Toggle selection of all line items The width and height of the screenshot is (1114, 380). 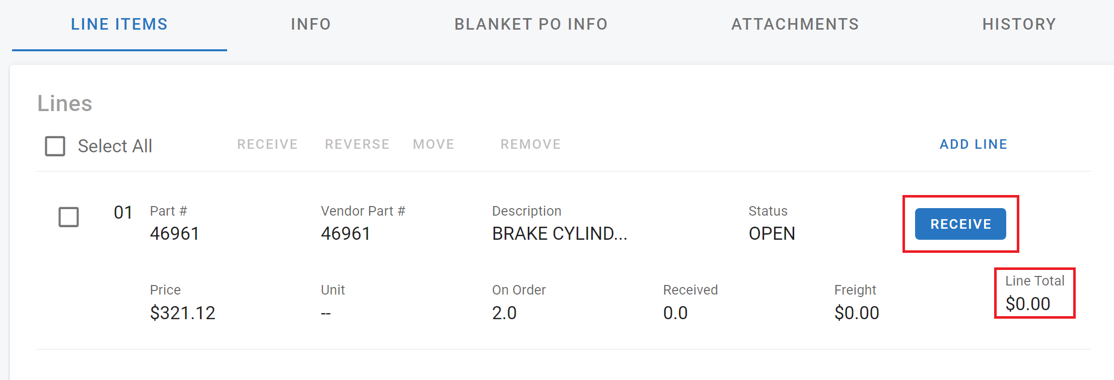pyautogui.click(x=55, y=146)
